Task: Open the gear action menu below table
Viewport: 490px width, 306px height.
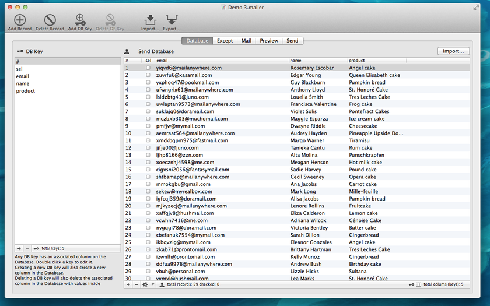Action: tap(147, 284)
